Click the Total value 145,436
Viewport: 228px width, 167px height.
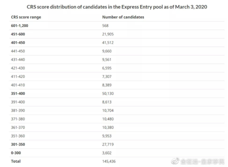pyautogui.click(x=109, y=161)
